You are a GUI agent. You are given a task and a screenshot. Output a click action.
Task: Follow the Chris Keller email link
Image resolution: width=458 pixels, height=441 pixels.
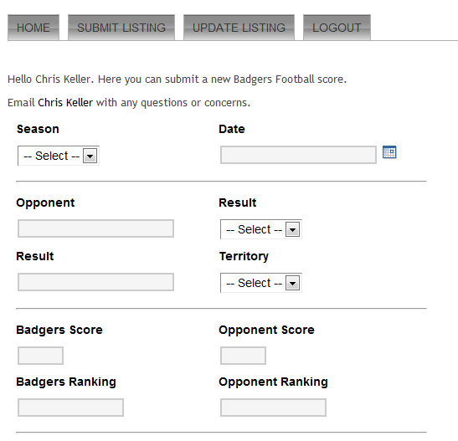65,103
